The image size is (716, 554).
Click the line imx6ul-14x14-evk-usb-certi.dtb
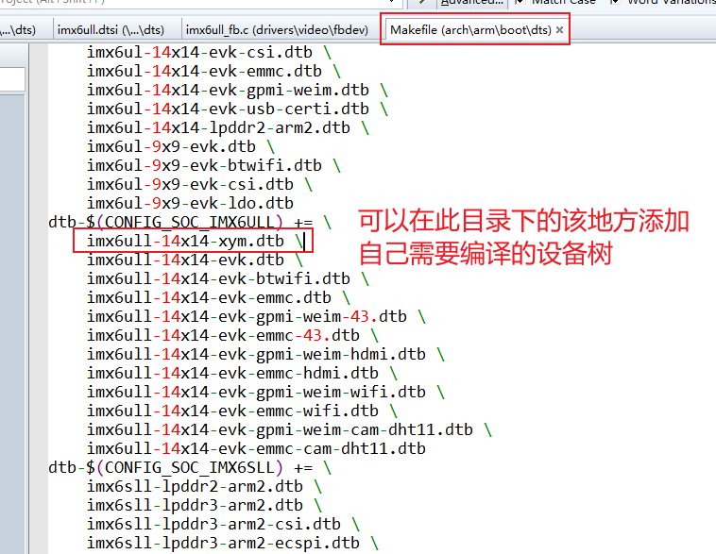pyautogui.click(x=237, y=109)
